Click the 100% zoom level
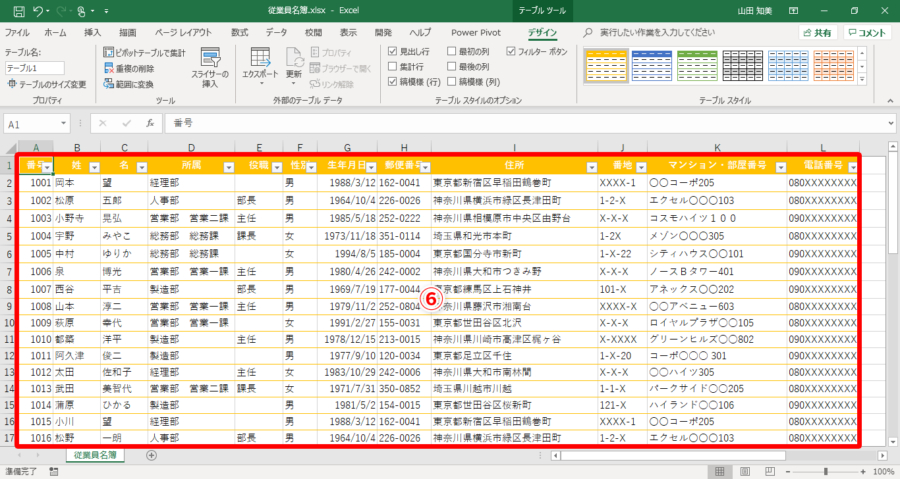Image resolution: width=900 pixels, height=479 pixels. (883, 471)
